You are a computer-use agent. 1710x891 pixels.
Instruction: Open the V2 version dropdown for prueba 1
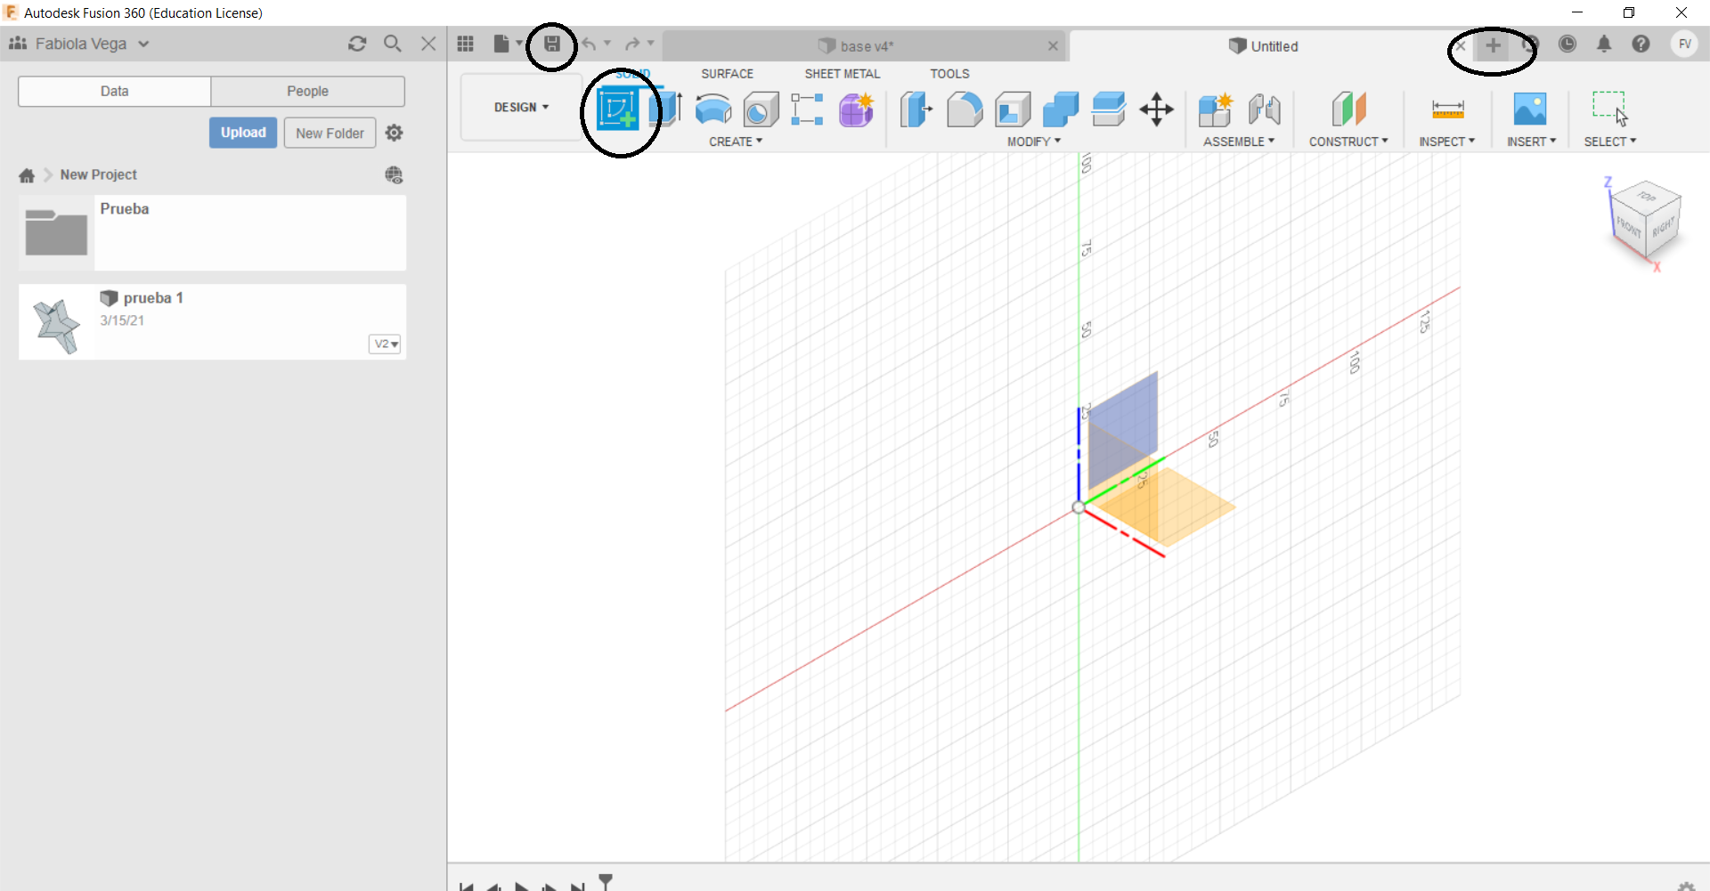[x=385, y=344]
